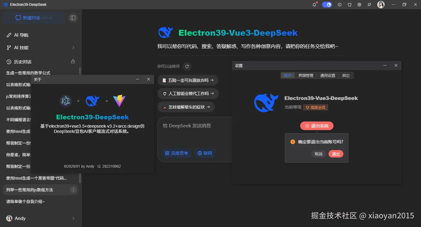Click the app logo in title bar
The width and height of the screenshot is (421, 227).
6,5
